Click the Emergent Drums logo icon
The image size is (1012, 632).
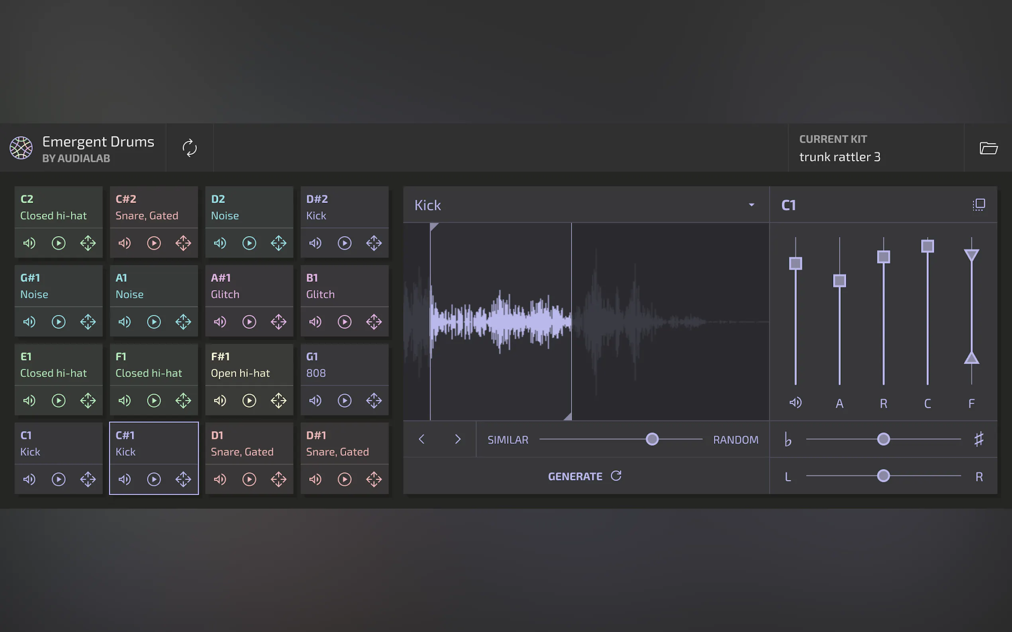pos(22,148)
